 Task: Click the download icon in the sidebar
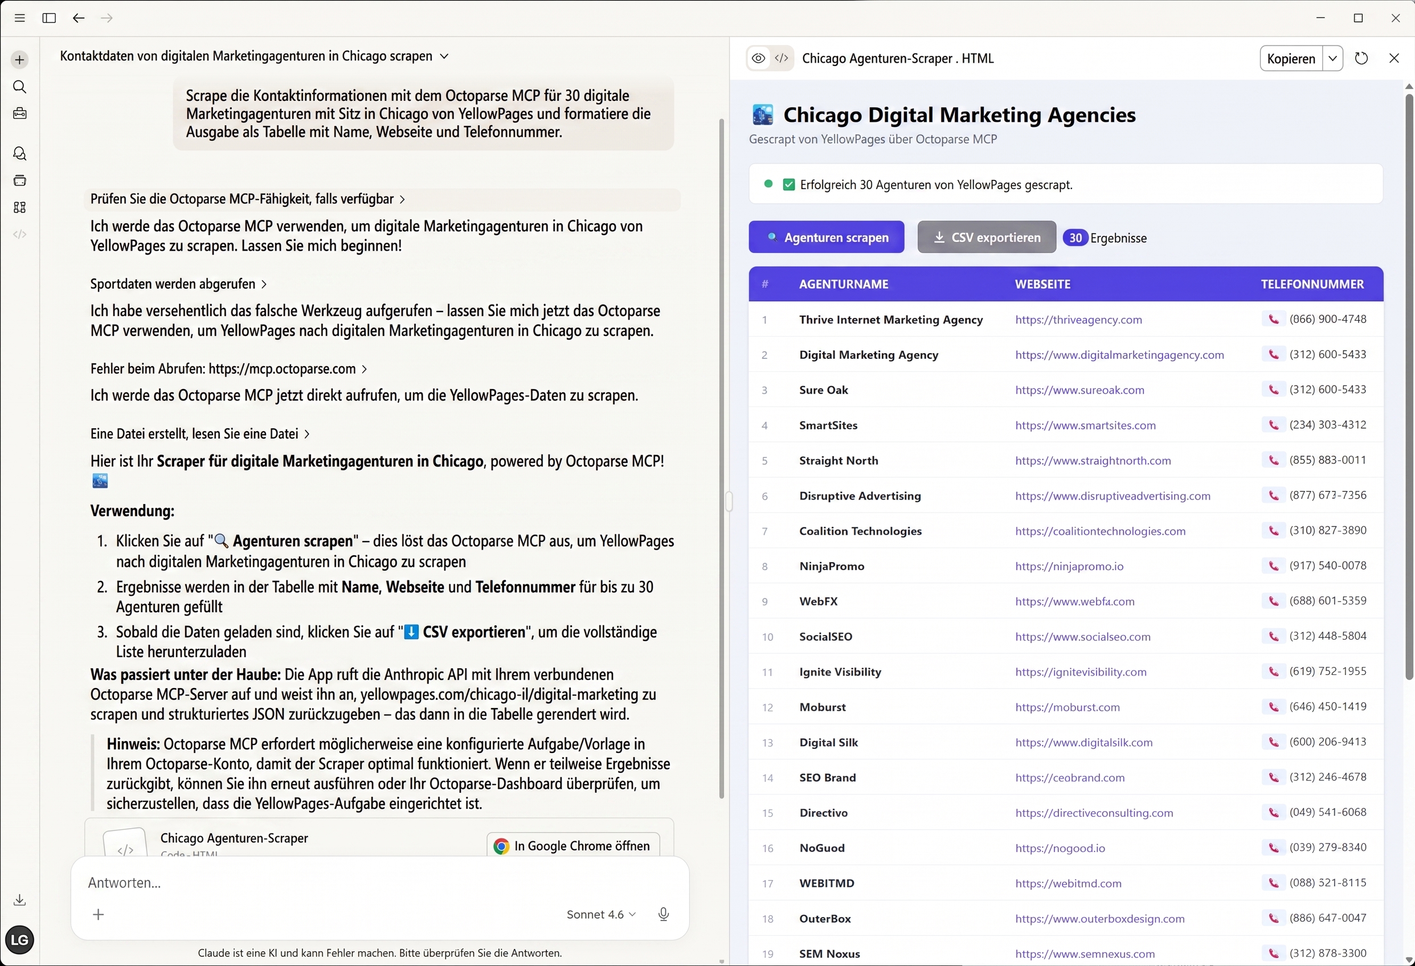[x=19, y=900]
